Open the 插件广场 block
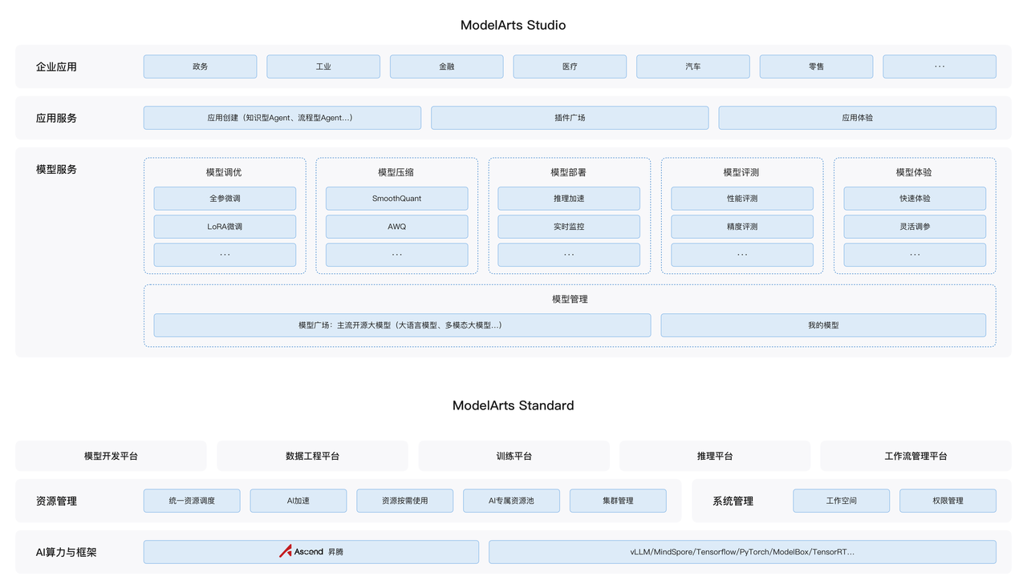This screenshot has height=584, width=1027. pos(570,118)
